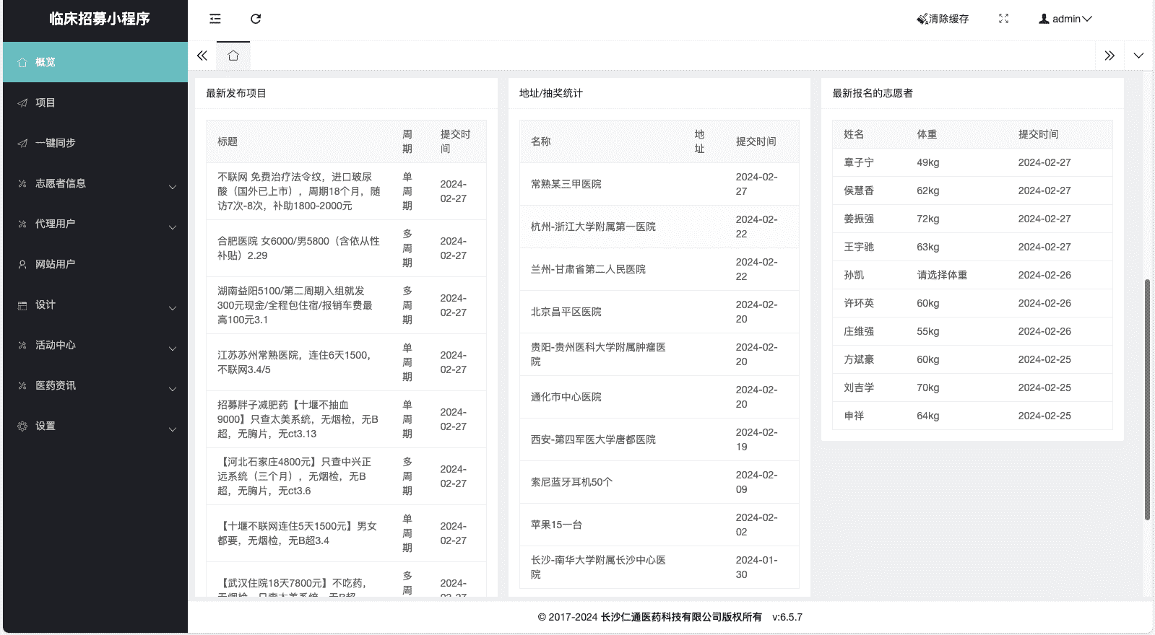Click 清除缓存 to clear the cache

pos(943,19)
